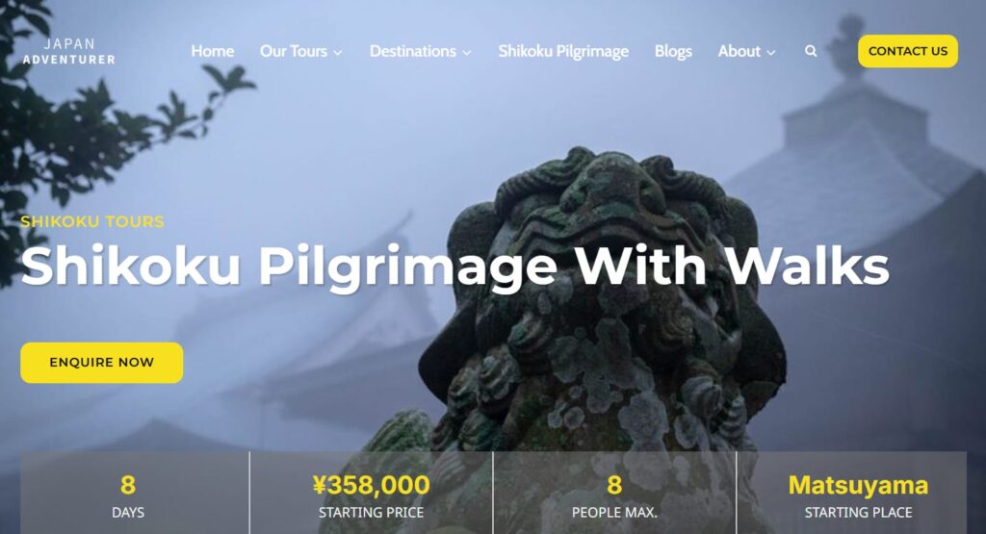Expand the About menu chevron

pyautogui.click(x=771, y=53)
